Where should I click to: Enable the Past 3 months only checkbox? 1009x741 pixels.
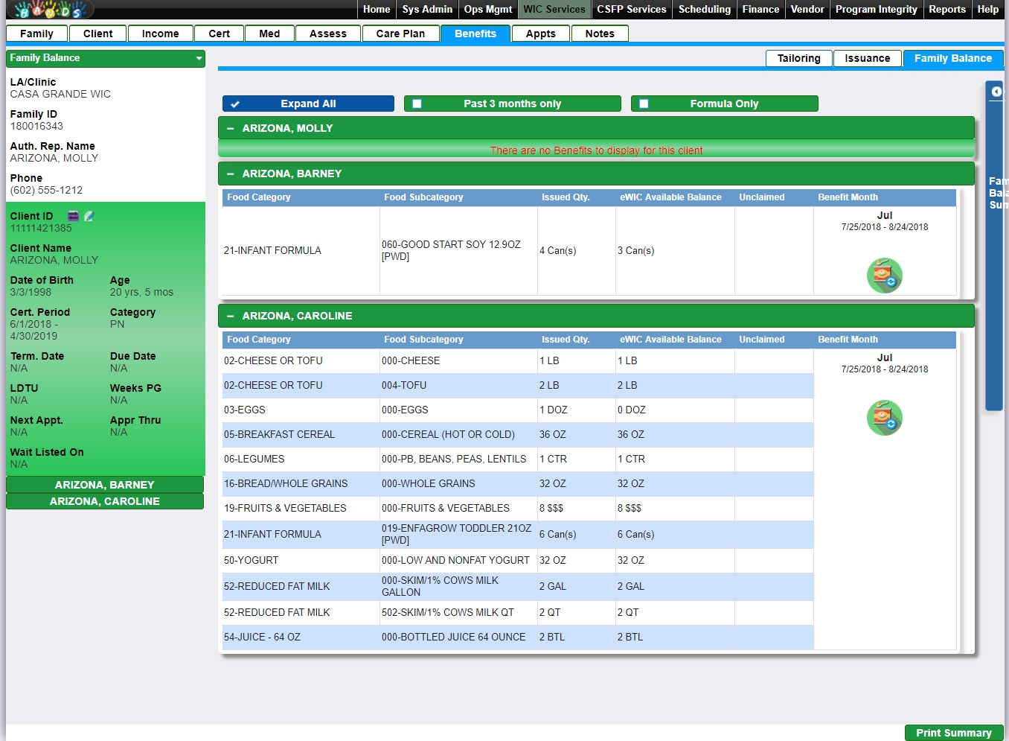click(417, 104)
